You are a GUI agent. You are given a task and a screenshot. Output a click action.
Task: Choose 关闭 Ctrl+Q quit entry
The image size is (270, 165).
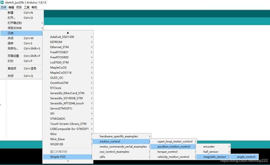[x=22, y=76]
